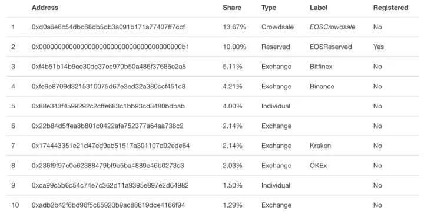Open address starting with 0x88e343f45992
Viewport: 424px width, 217px height.
(x=108, y=106)
